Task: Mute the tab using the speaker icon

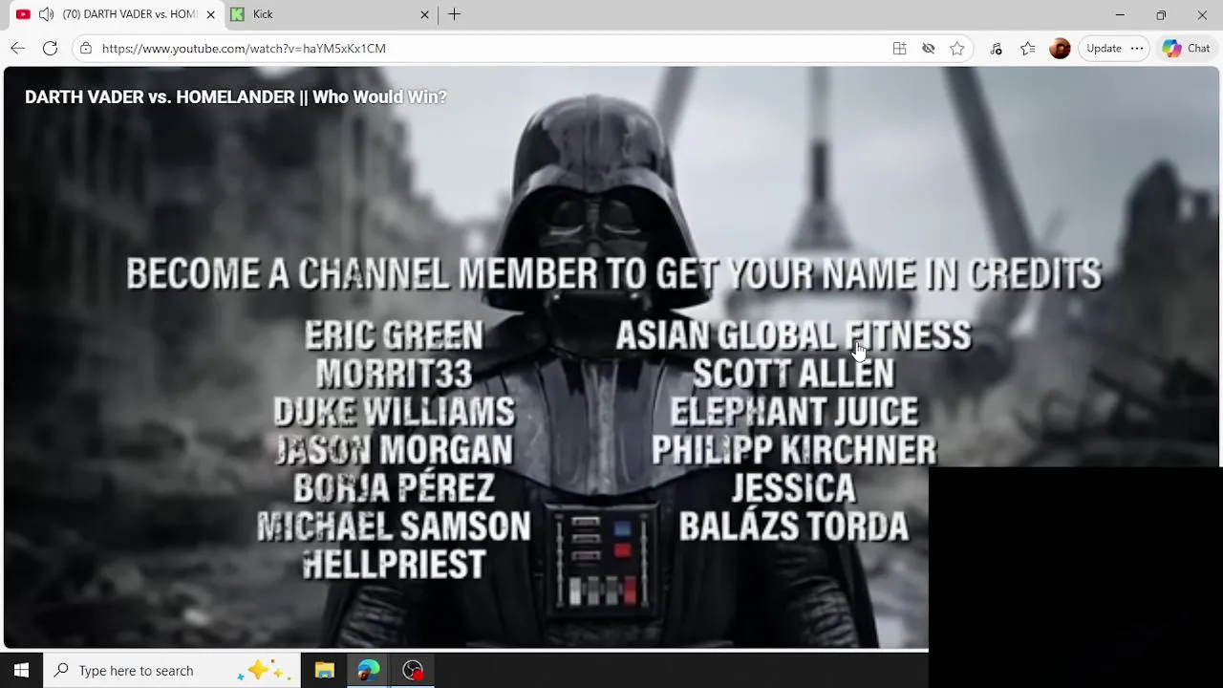Action: click(x=46, y=14)
